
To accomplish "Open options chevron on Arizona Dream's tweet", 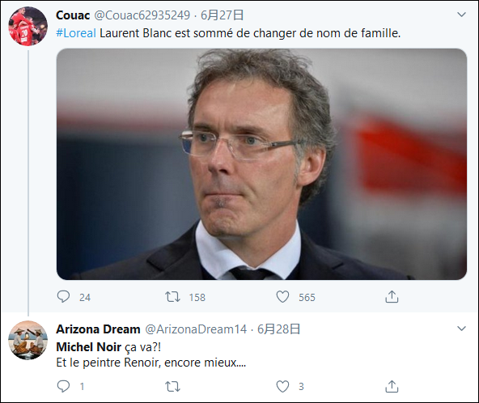I will tap(461, 329).
